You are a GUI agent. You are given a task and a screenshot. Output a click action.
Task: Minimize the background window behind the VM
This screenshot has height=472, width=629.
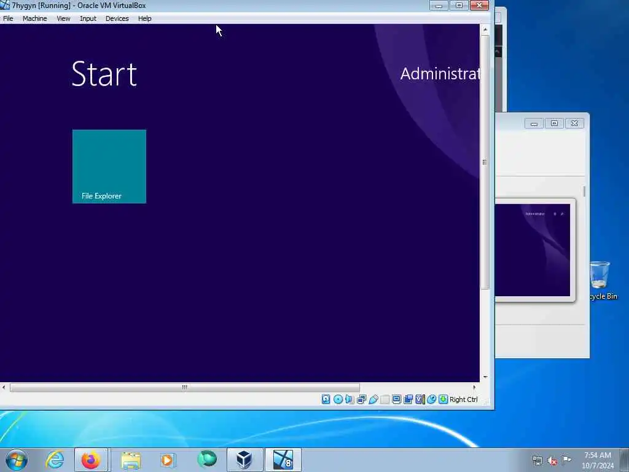tap(534, 123)
